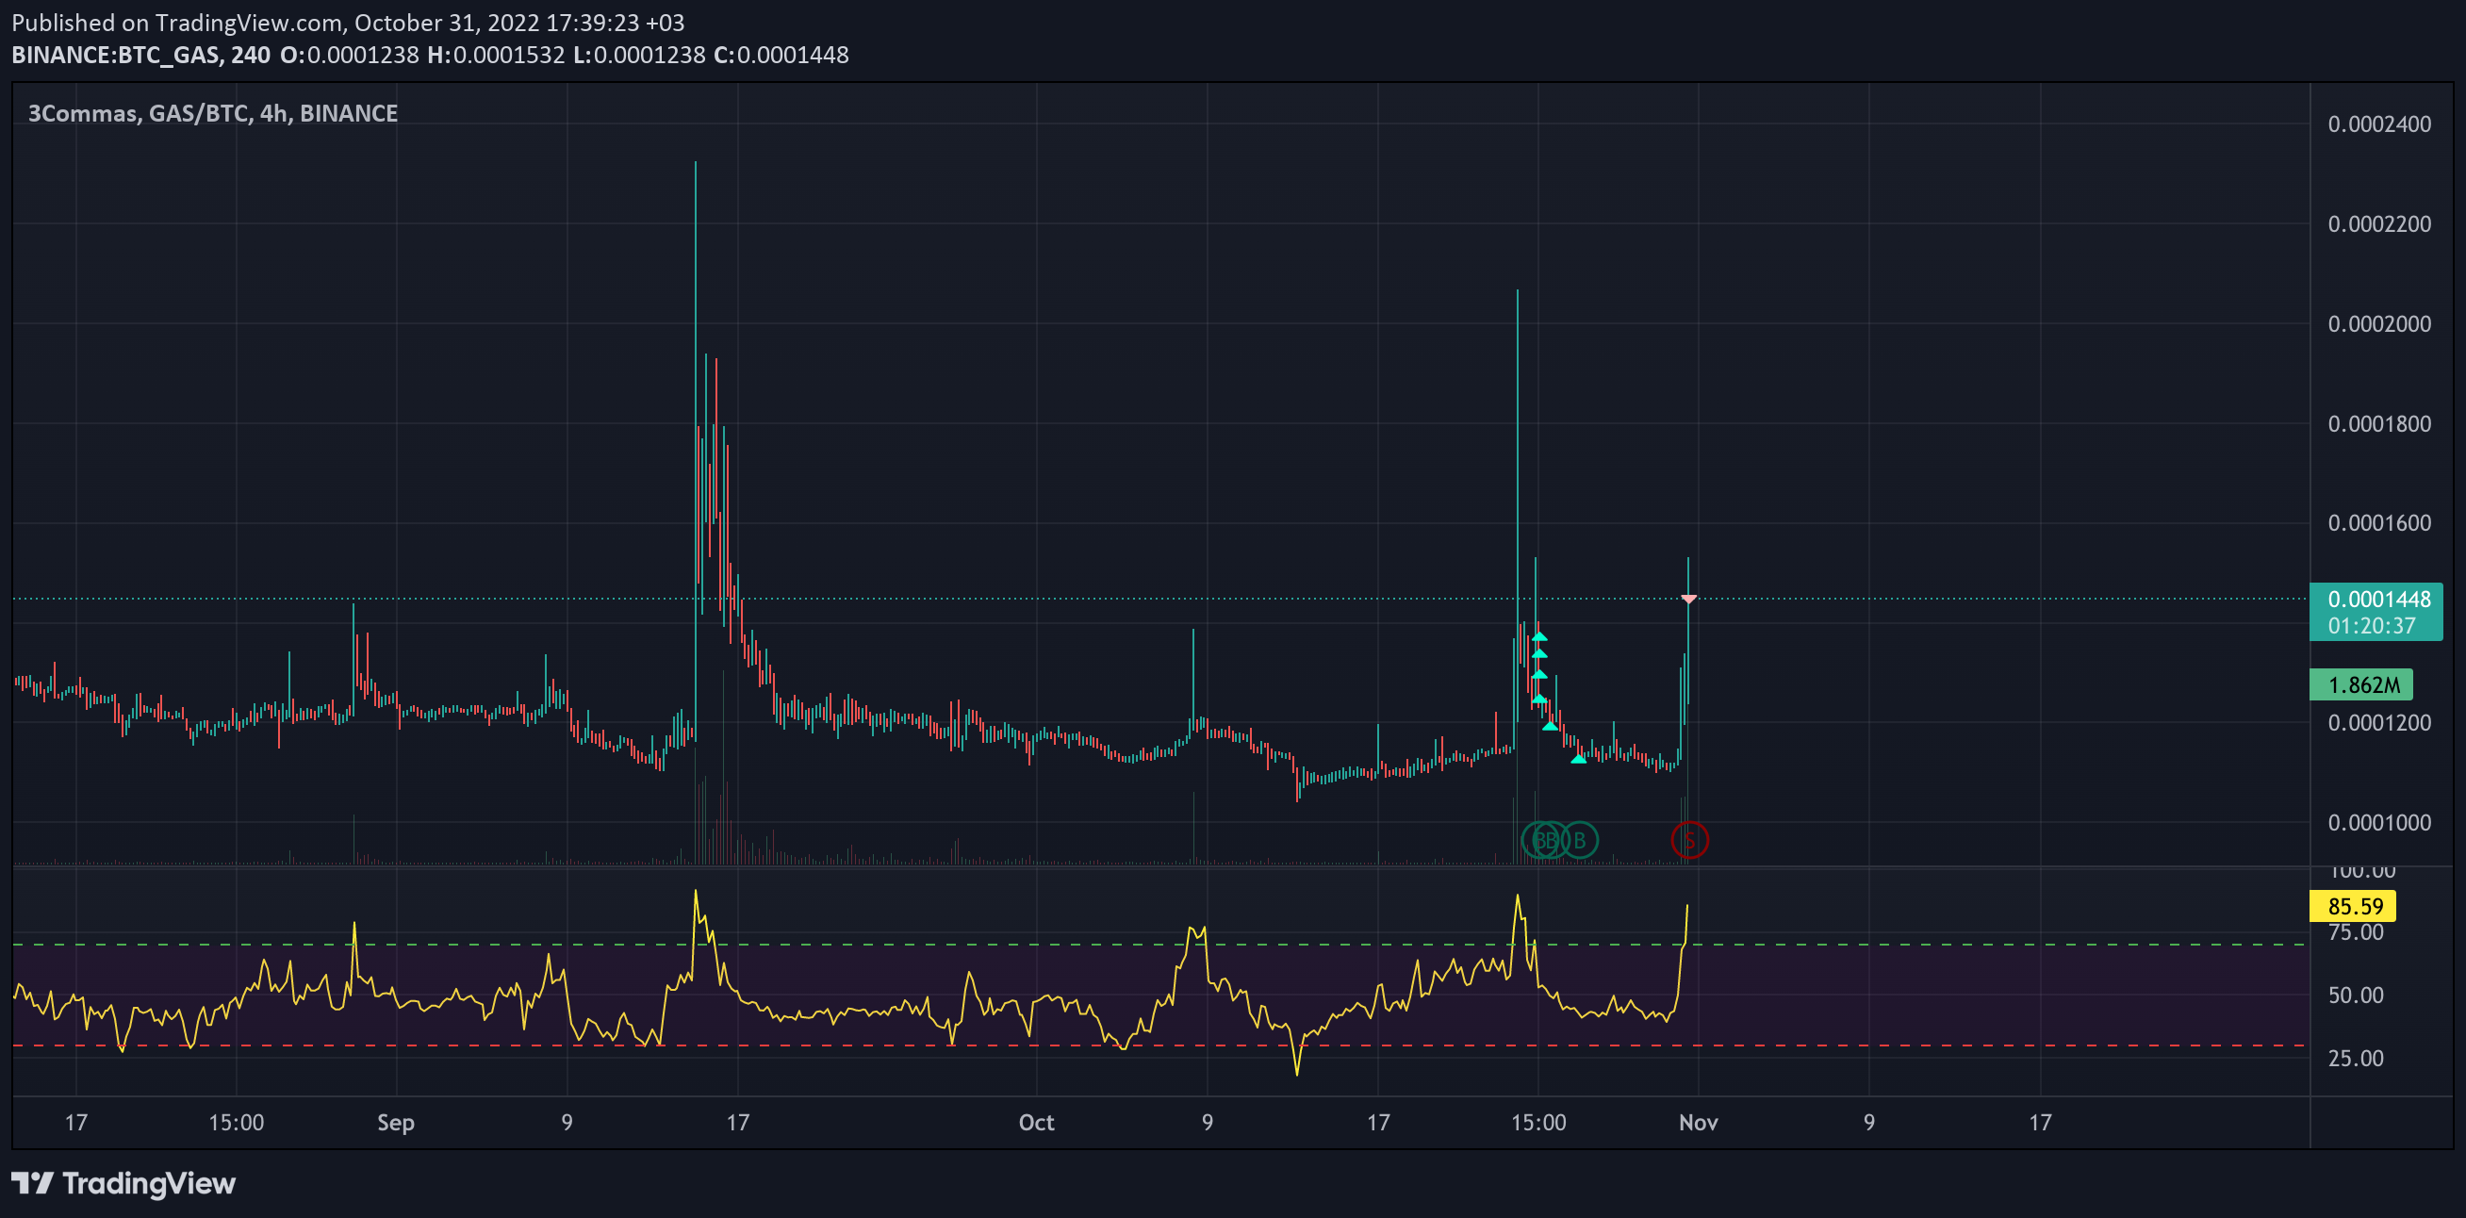The width and height of the screenshot is (2466, 1218).
Task: Click the green volume label 1.862M
Action: click(2362, 684)
